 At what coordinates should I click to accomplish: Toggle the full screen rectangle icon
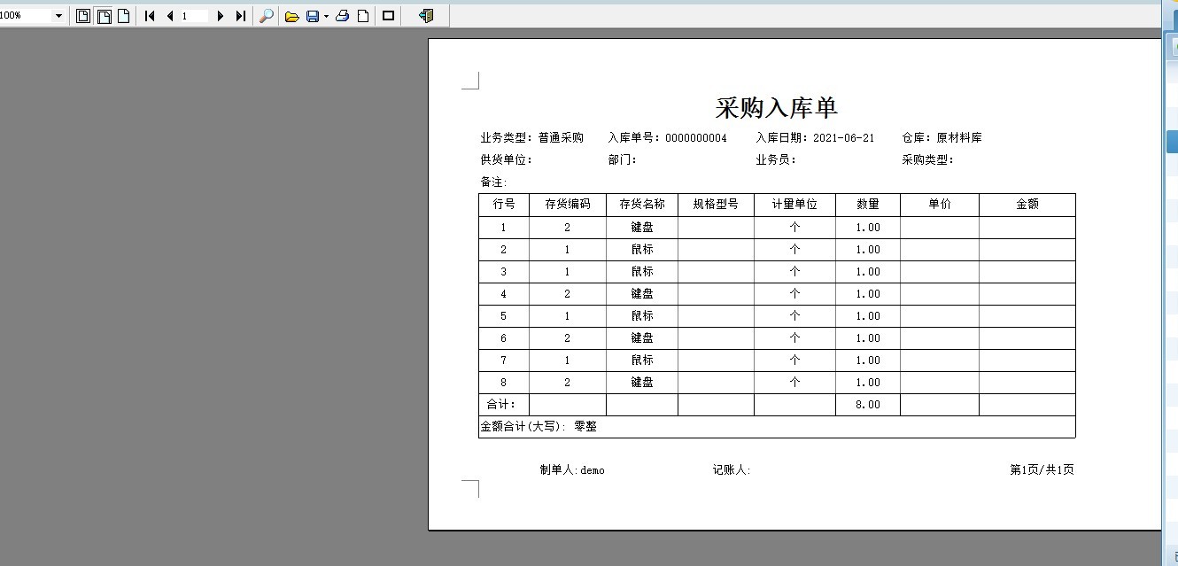point(388,16)
